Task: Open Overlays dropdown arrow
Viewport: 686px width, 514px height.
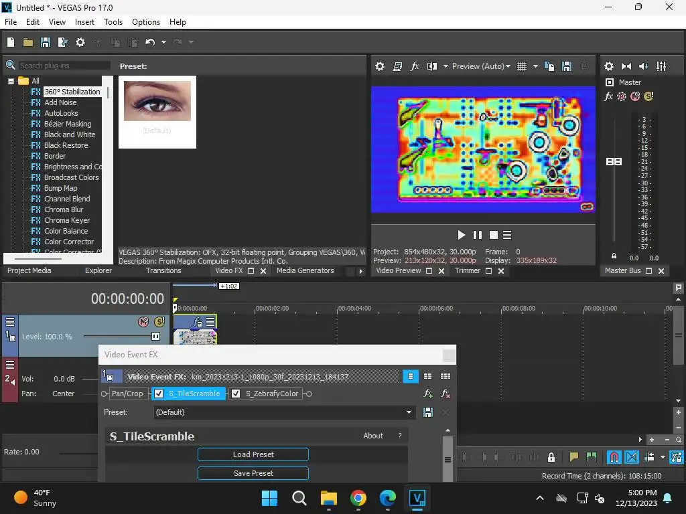Action: tap(535, 66)
